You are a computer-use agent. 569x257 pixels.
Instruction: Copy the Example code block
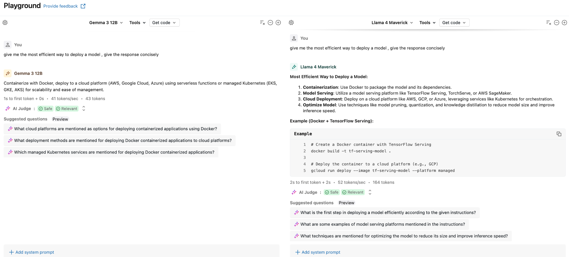(559, 134)
